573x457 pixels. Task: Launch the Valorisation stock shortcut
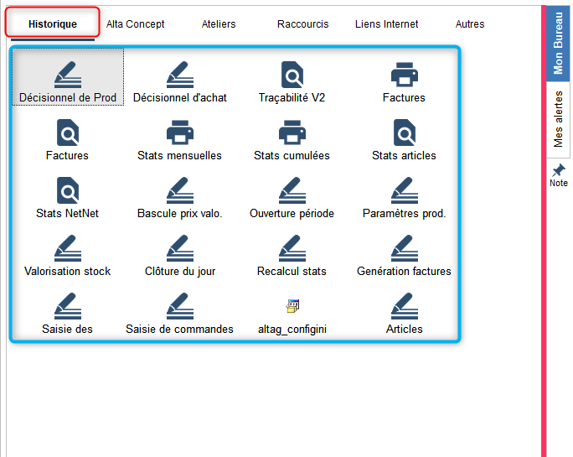(67, 249)
